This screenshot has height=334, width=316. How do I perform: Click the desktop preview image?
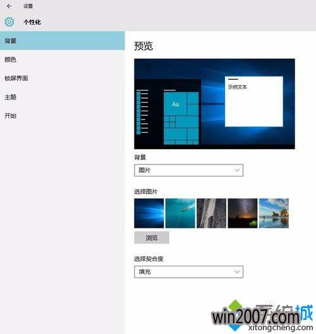pyautogui.click(x=214, y=104)
